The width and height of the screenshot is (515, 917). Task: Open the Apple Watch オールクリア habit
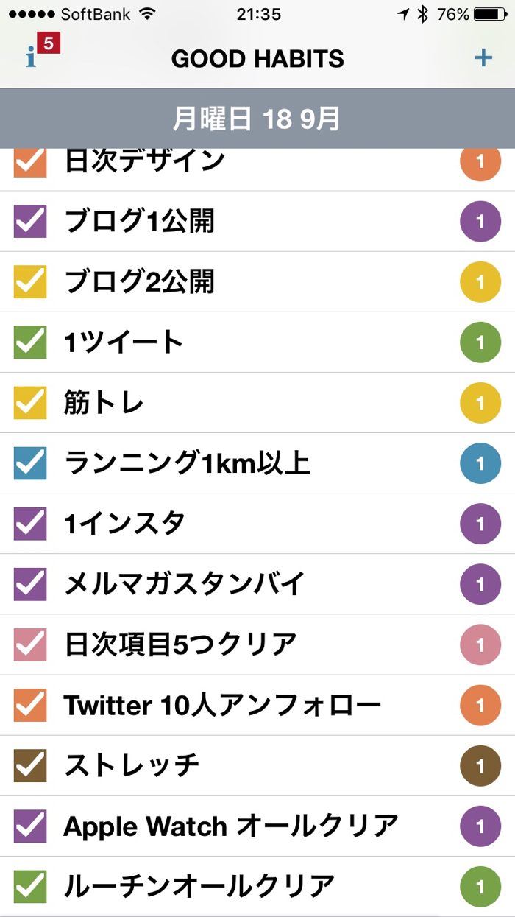pos(230,826)
